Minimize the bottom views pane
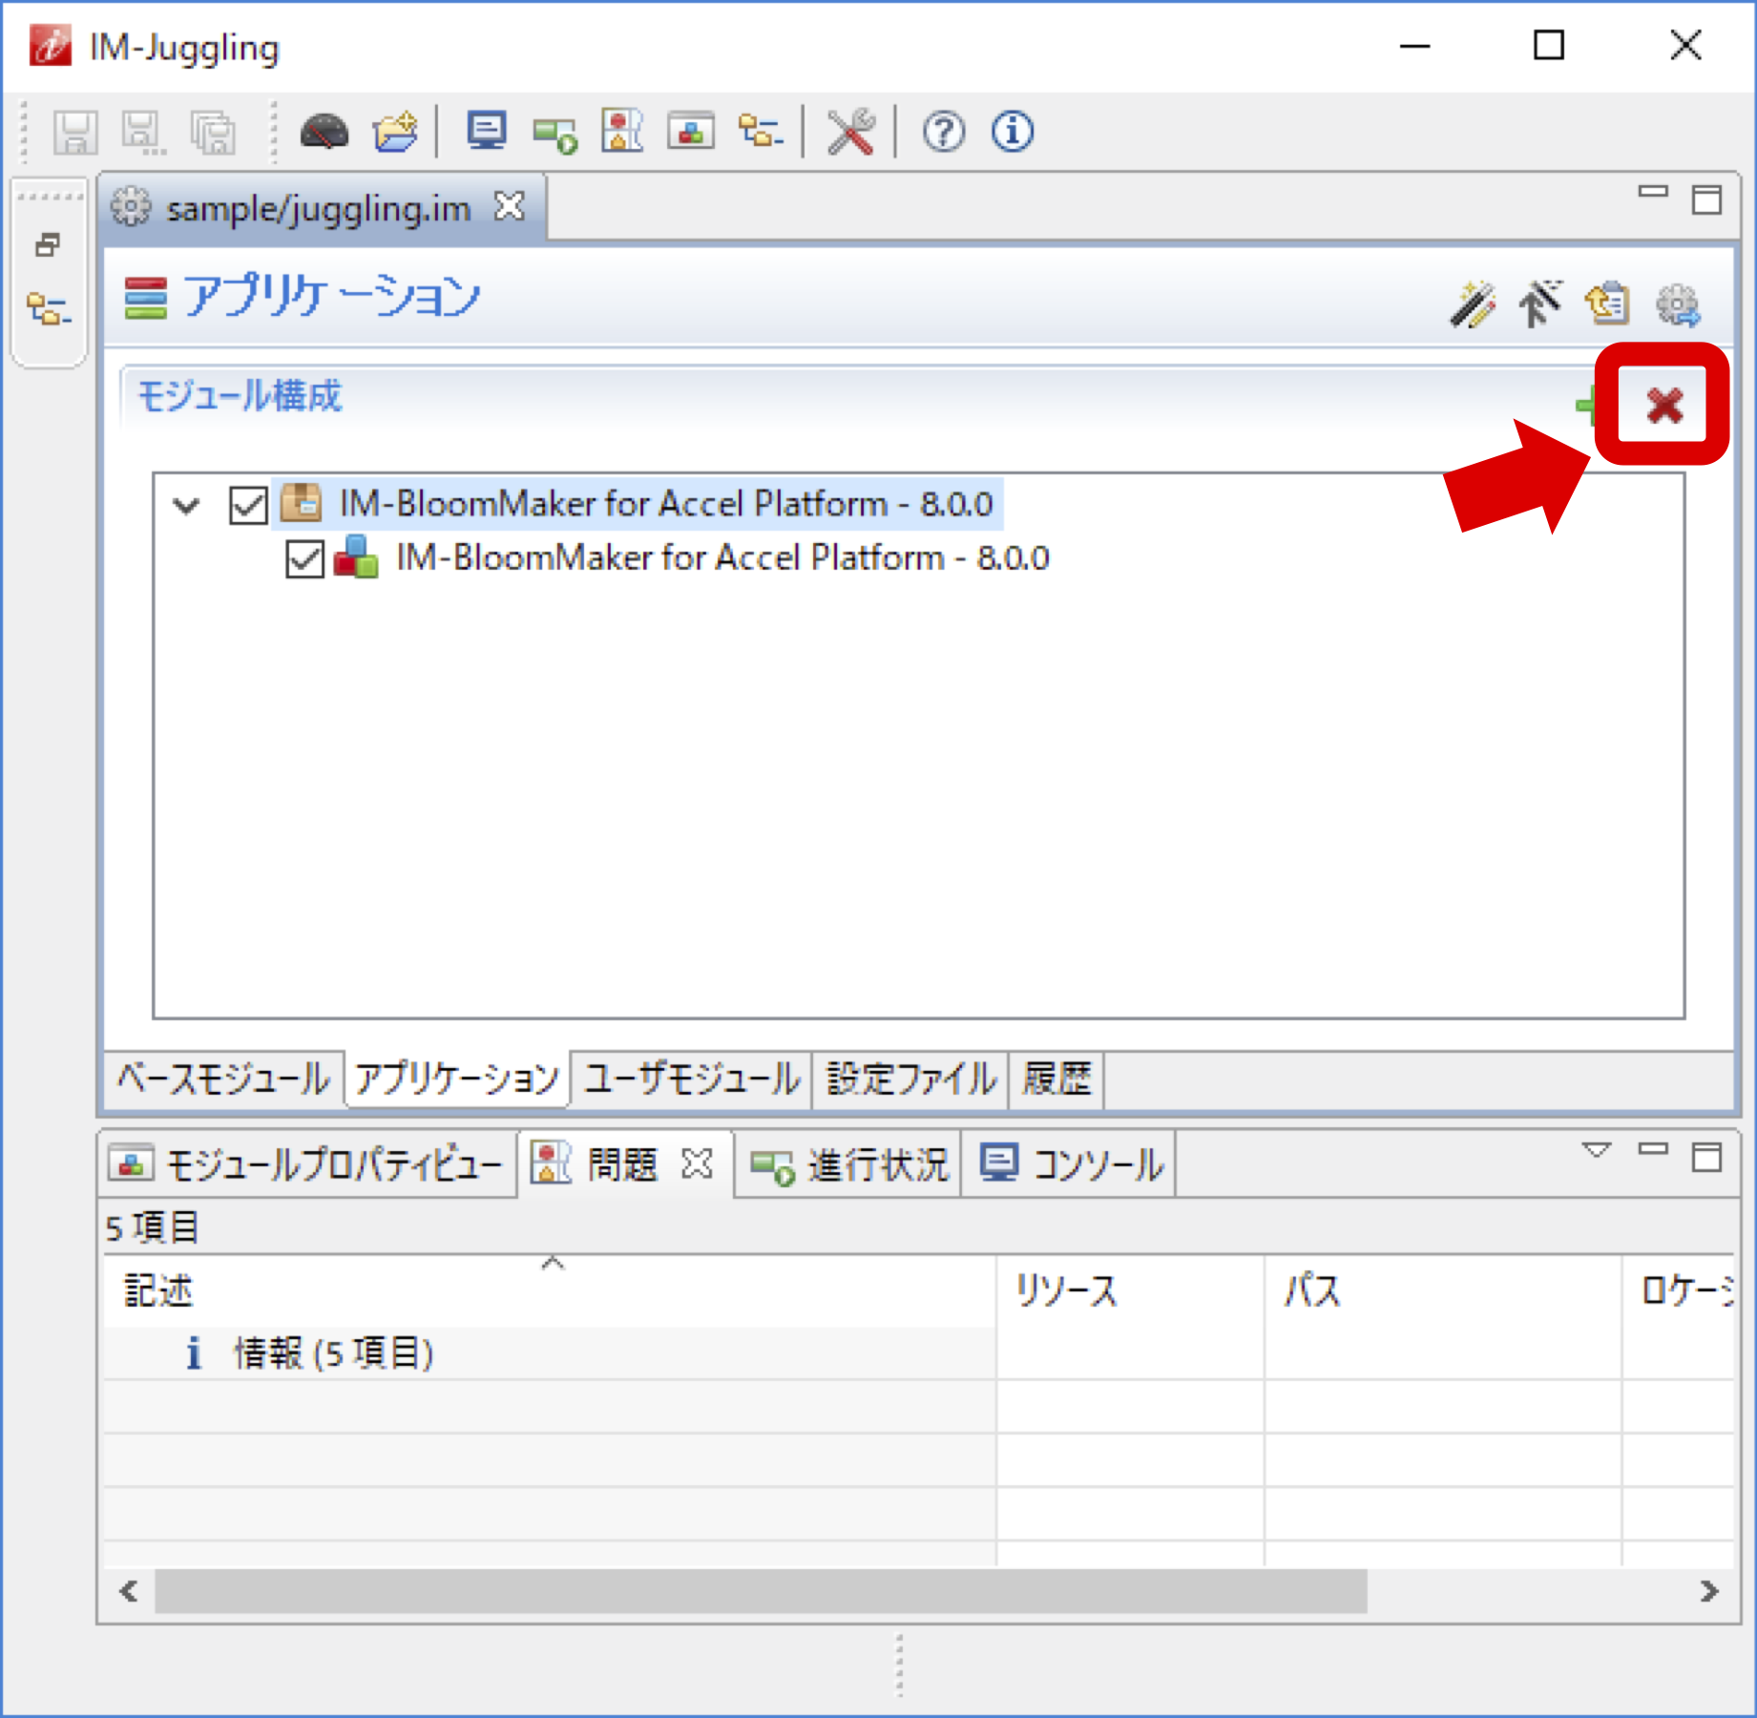Image resolution: width=1757 pixels, height=1718 pixels. (x=1653, y=1149)
